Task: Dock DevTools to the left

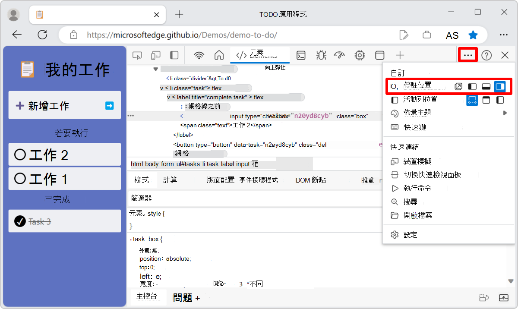Action: point(472,86)
